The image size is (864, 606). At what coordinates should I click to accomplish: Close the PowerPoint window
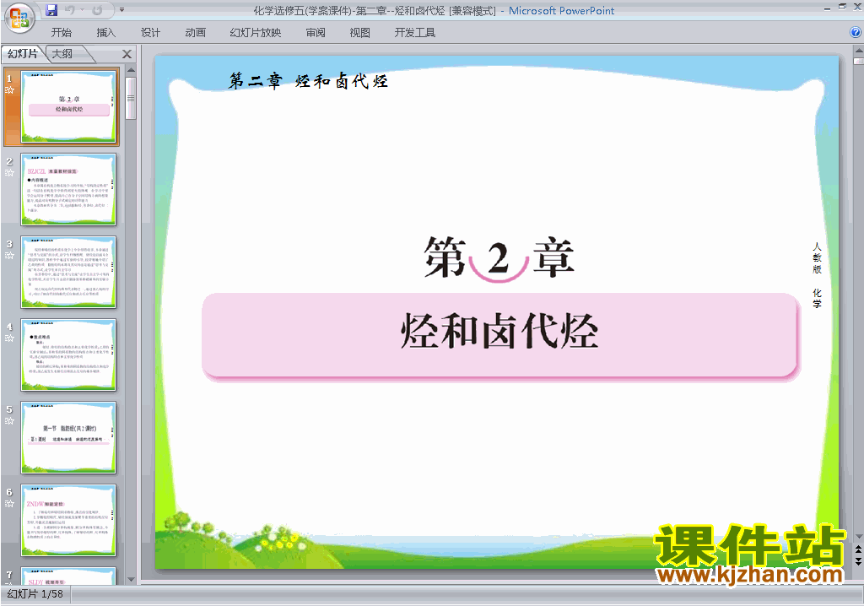pos(857,7)
